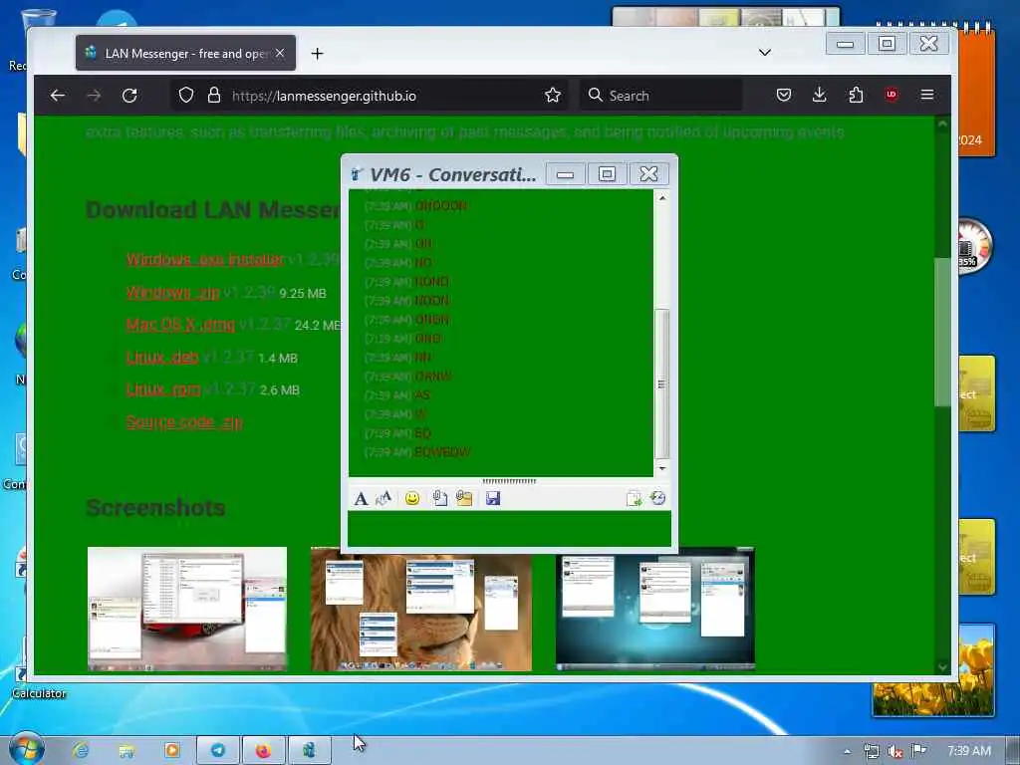
Task: Select the message "AS" in chat log
Action: click(422, 395)
